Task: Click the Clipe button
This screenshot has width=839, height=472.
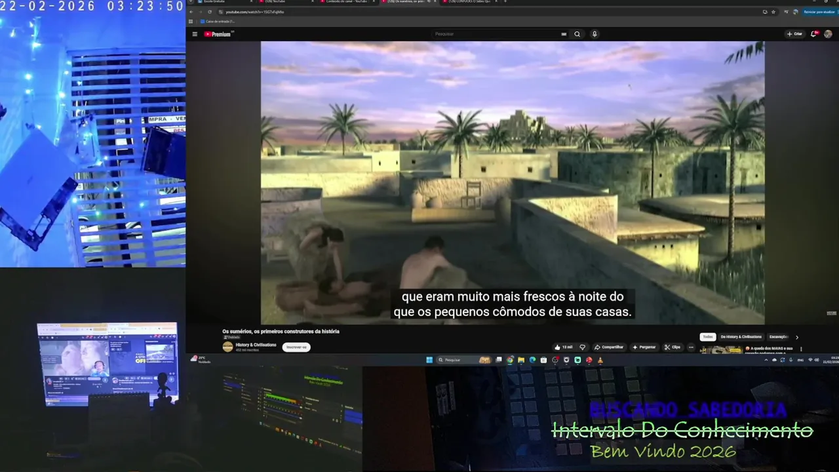Action: [x=673, y=347]
